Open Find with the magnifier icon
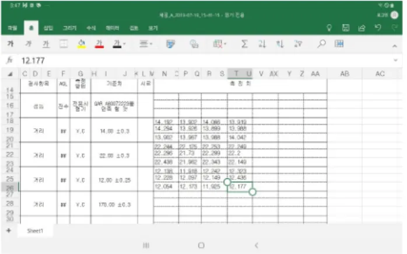The height and width of the screenshot is (254, 407). (x=321, y=44)
